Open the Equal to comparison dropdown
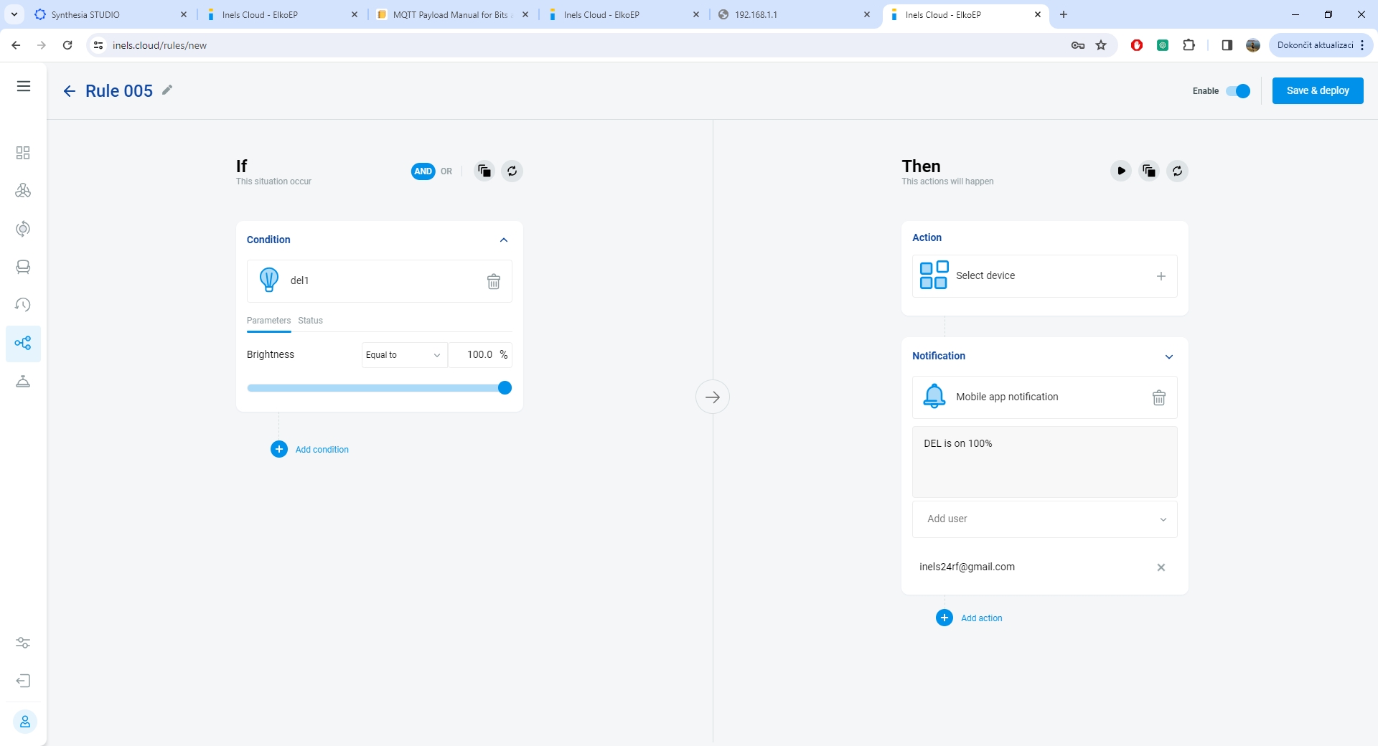 tap(403, 355)
